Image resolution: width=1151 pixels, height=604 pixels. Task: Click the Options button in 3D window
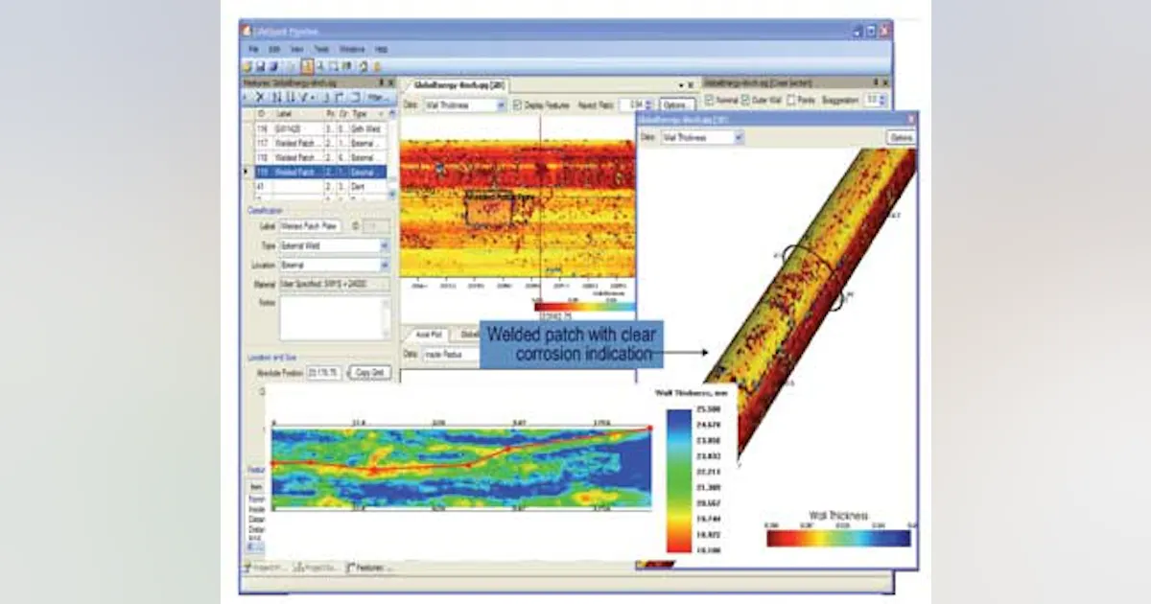[x=901, y=137]
